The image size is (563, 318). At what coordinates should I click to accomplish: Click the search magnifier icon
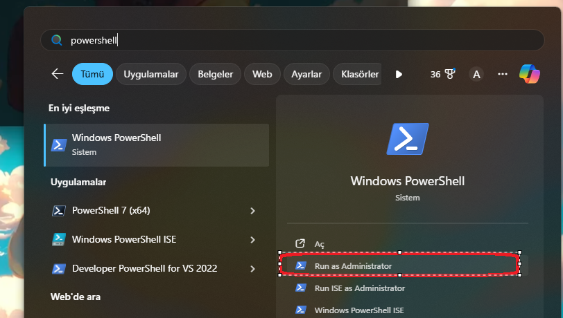[x=56, y=40]
